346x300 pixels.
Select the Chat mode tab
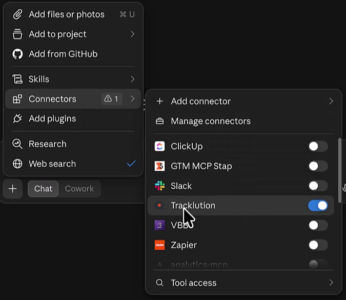point(43,189)
